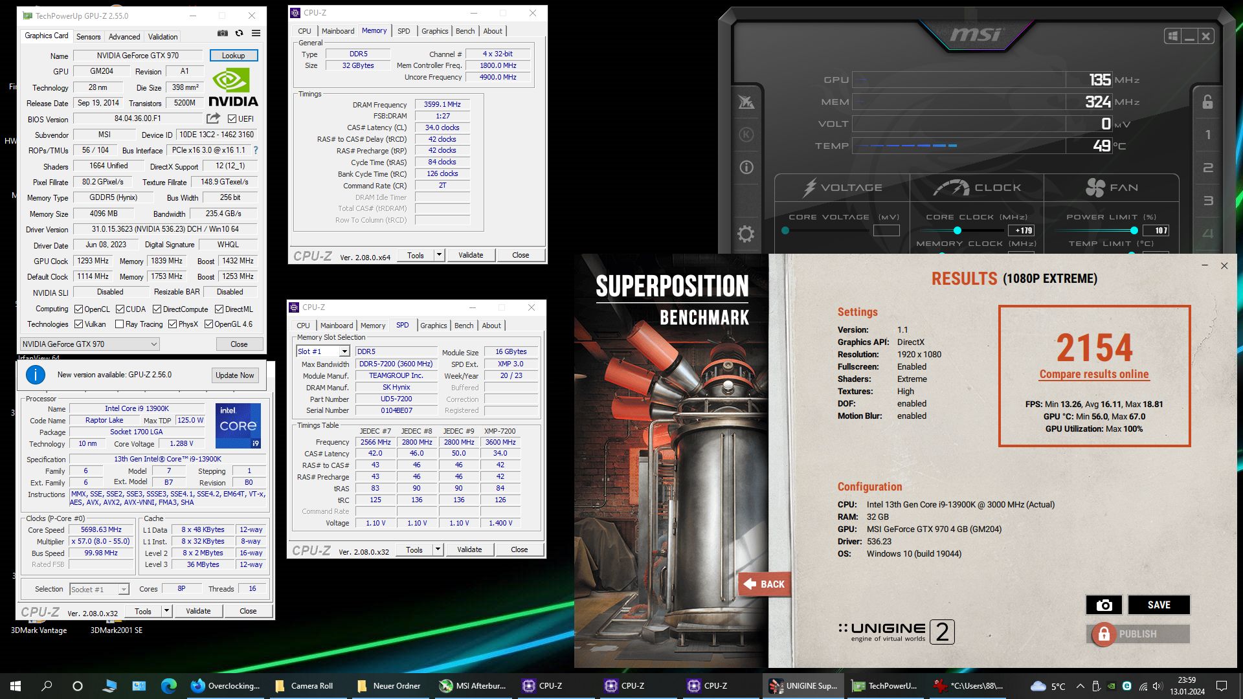
Task: Adjust the Core Voltage slider in Afterburner
Action: tap(785, 230)
